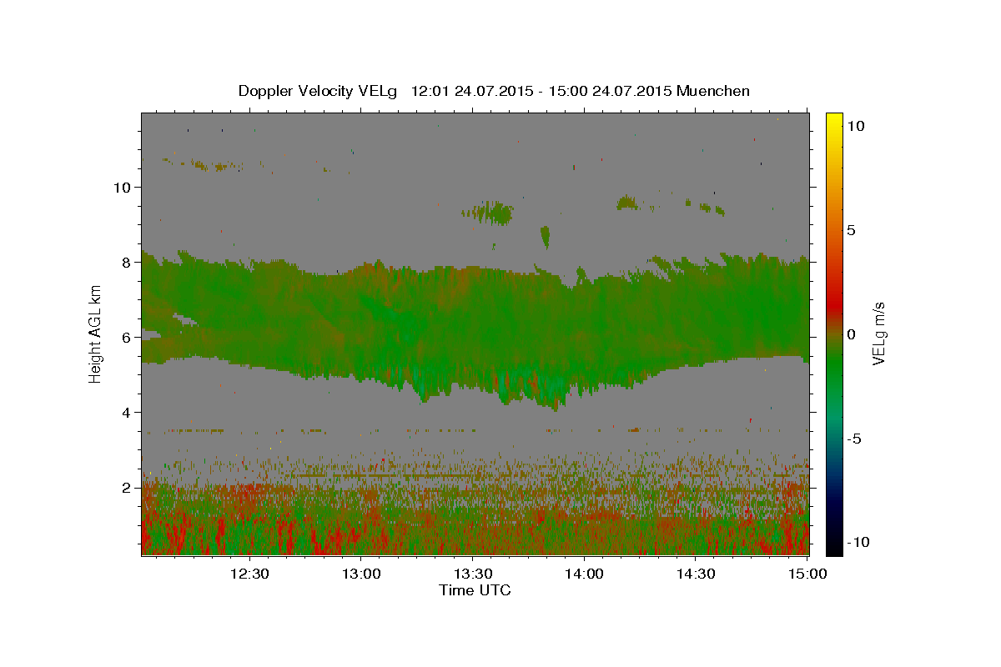This screenshot has width=1001, height=667.
Task: Click the colorbar value 5
Action: [852, 230]
